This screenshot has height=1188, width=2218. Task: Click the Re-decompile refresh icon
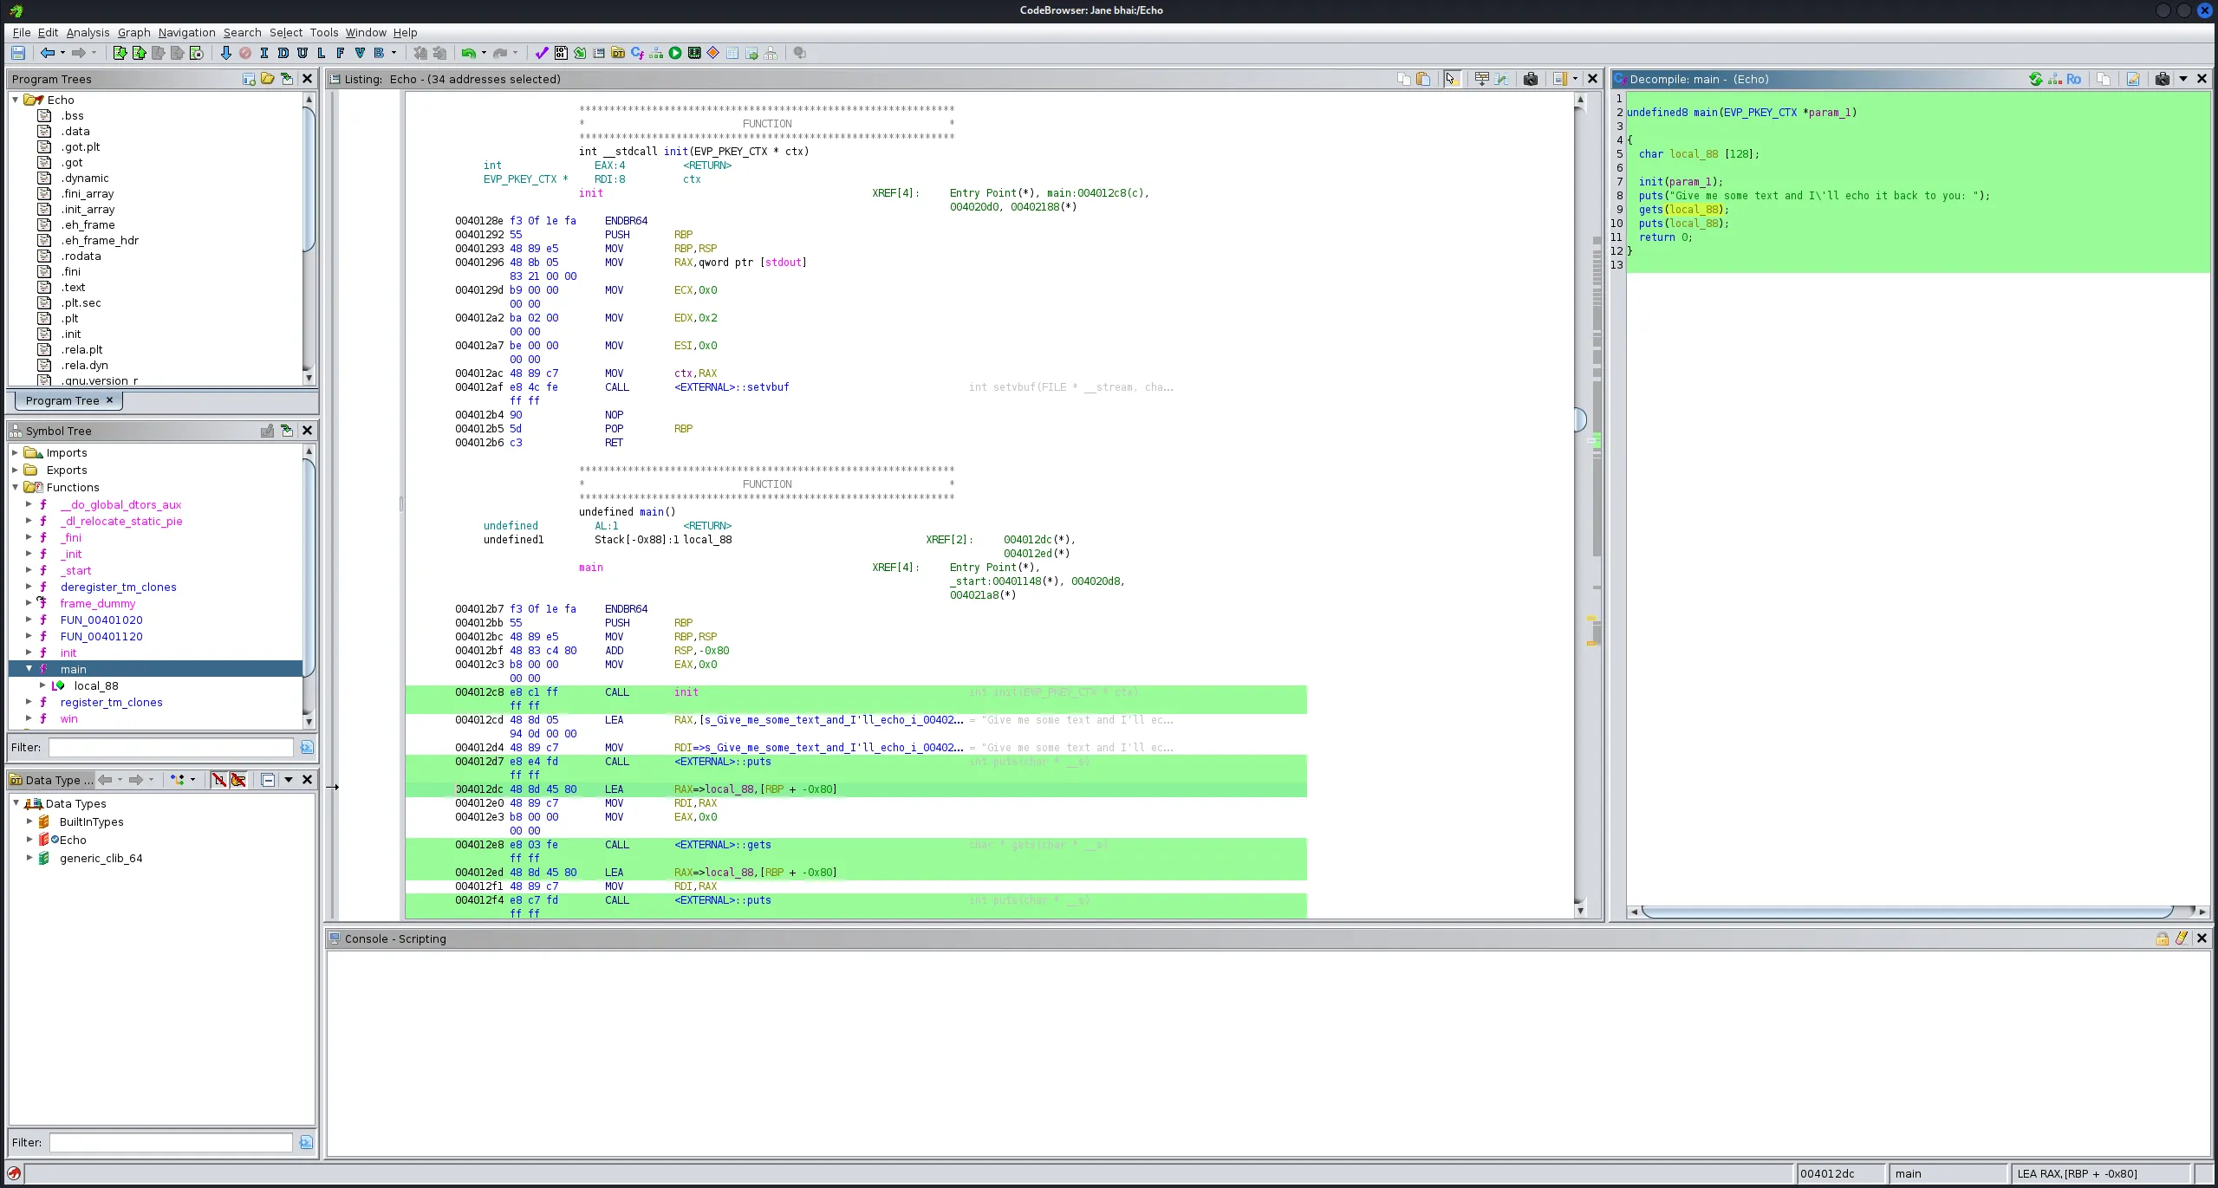tap(2035, 79)
